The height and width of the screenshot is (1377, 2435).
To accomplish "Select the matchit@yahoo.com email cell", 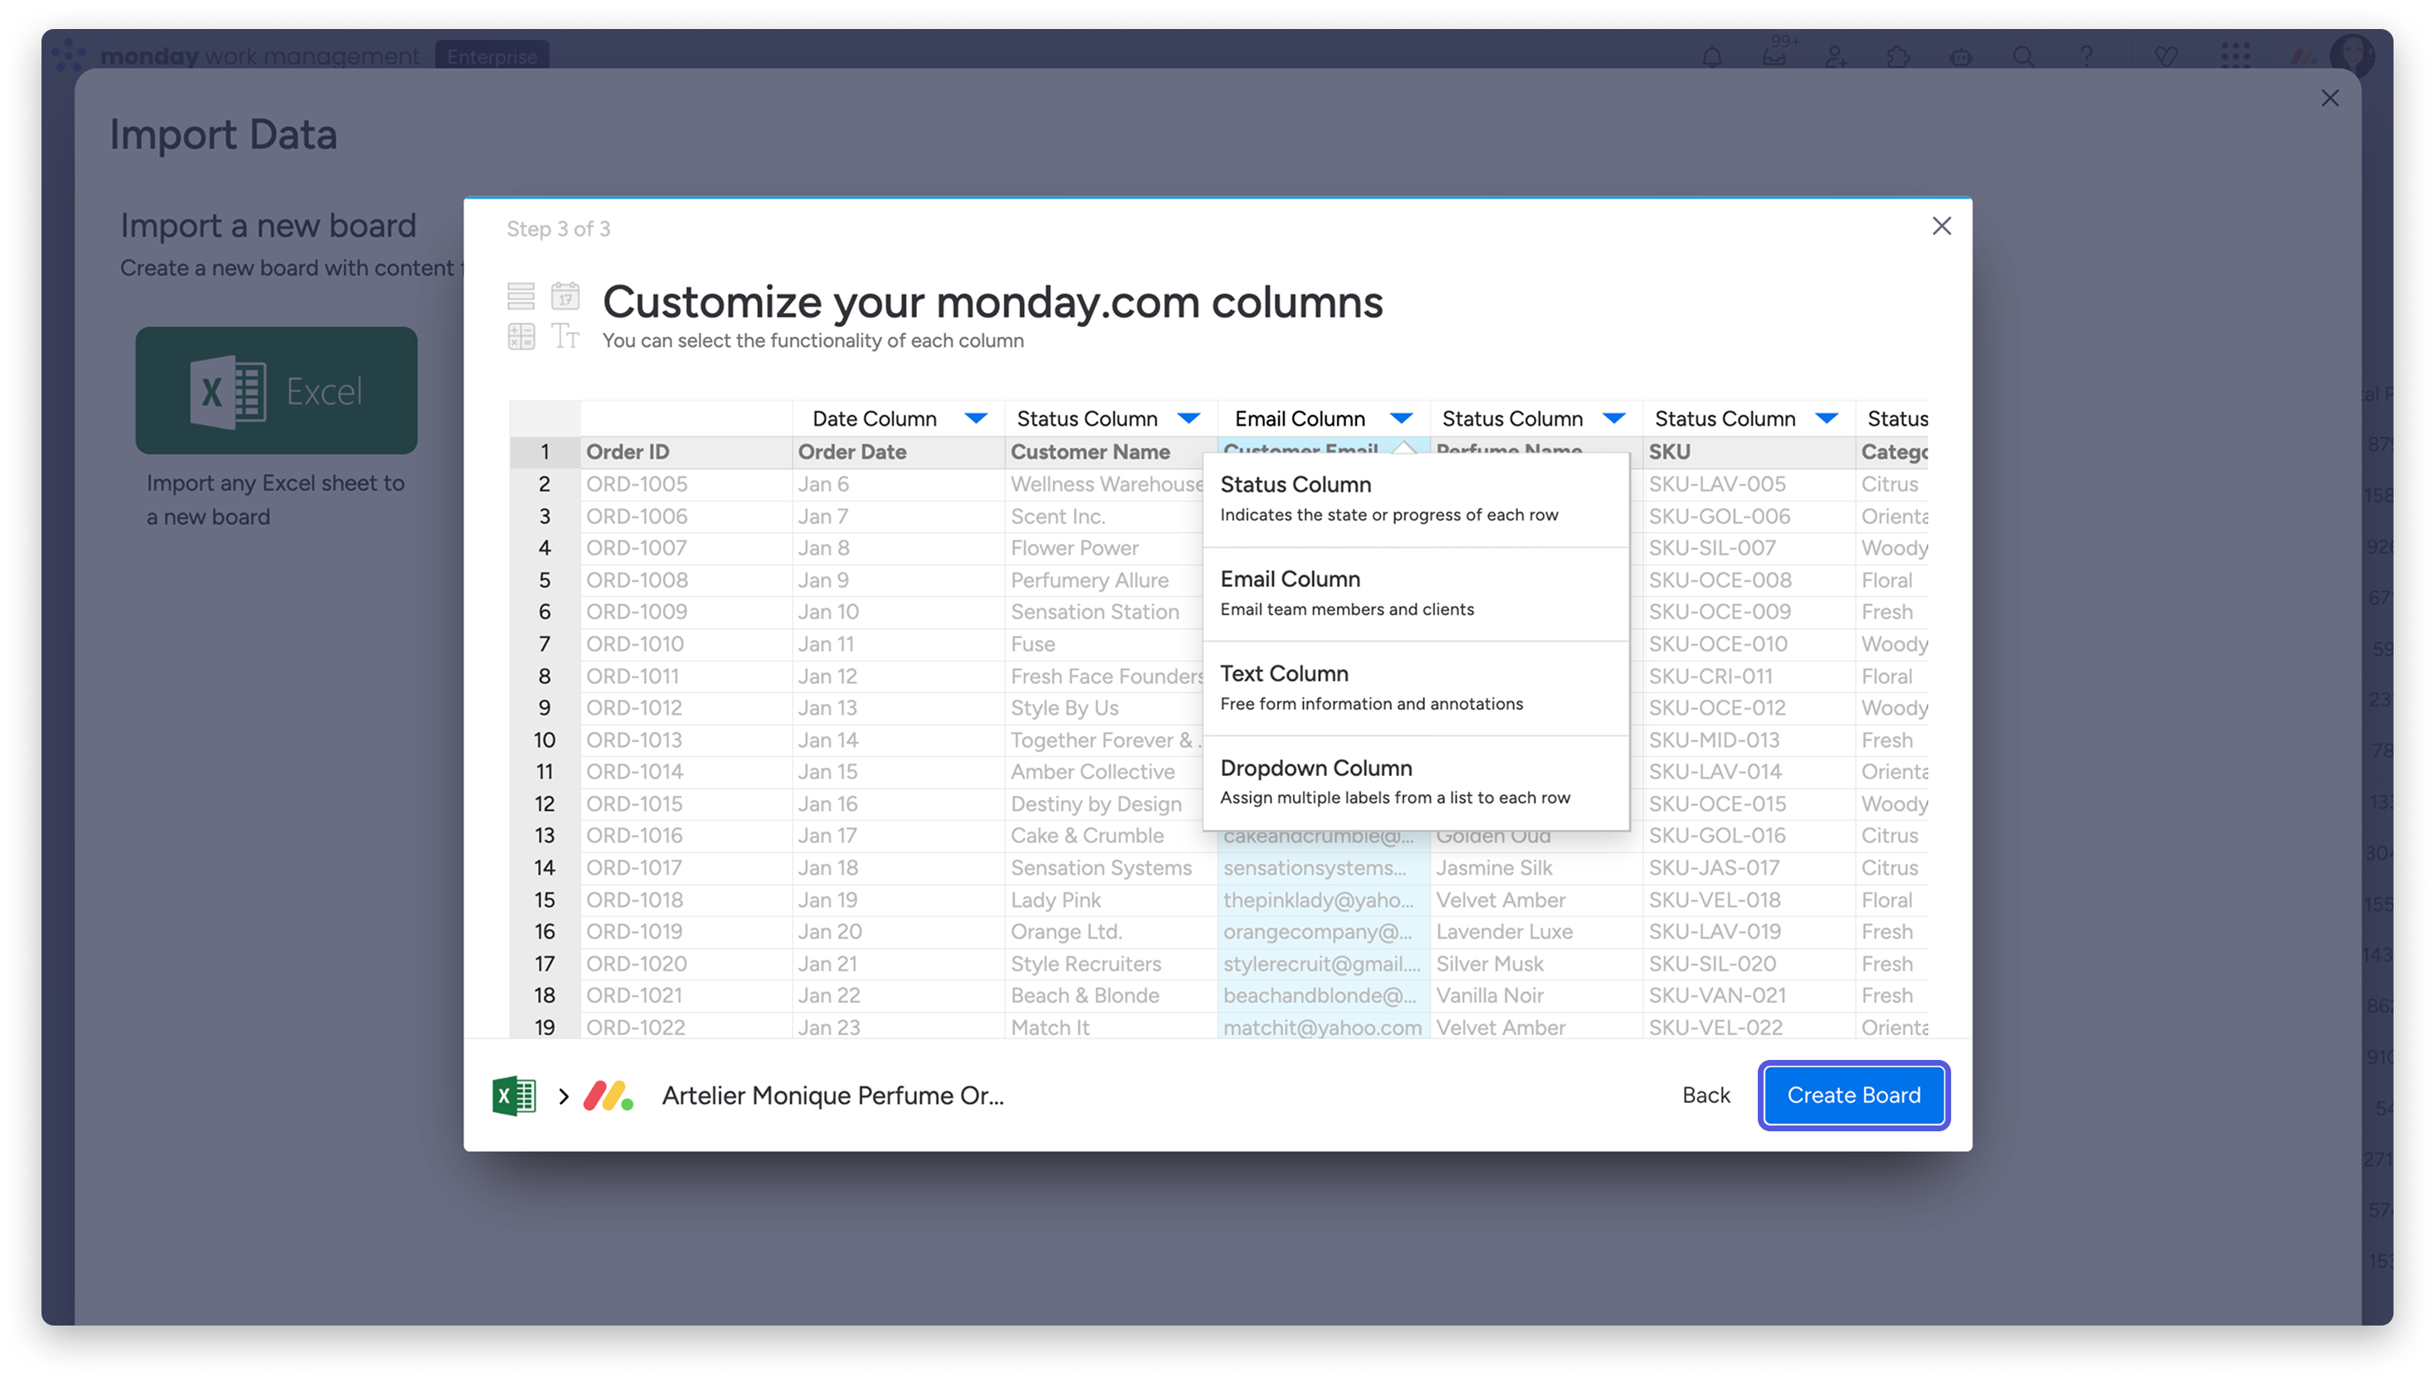I will (1323, 1027).
